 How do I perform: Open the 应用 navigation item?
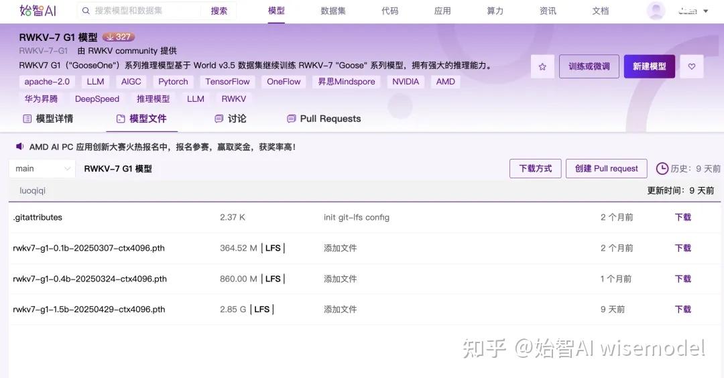pos(442,11)
